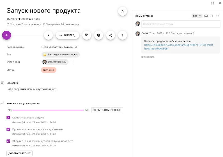Add a participant with plus icon
The image size is (223, 157).
[72, 62]
